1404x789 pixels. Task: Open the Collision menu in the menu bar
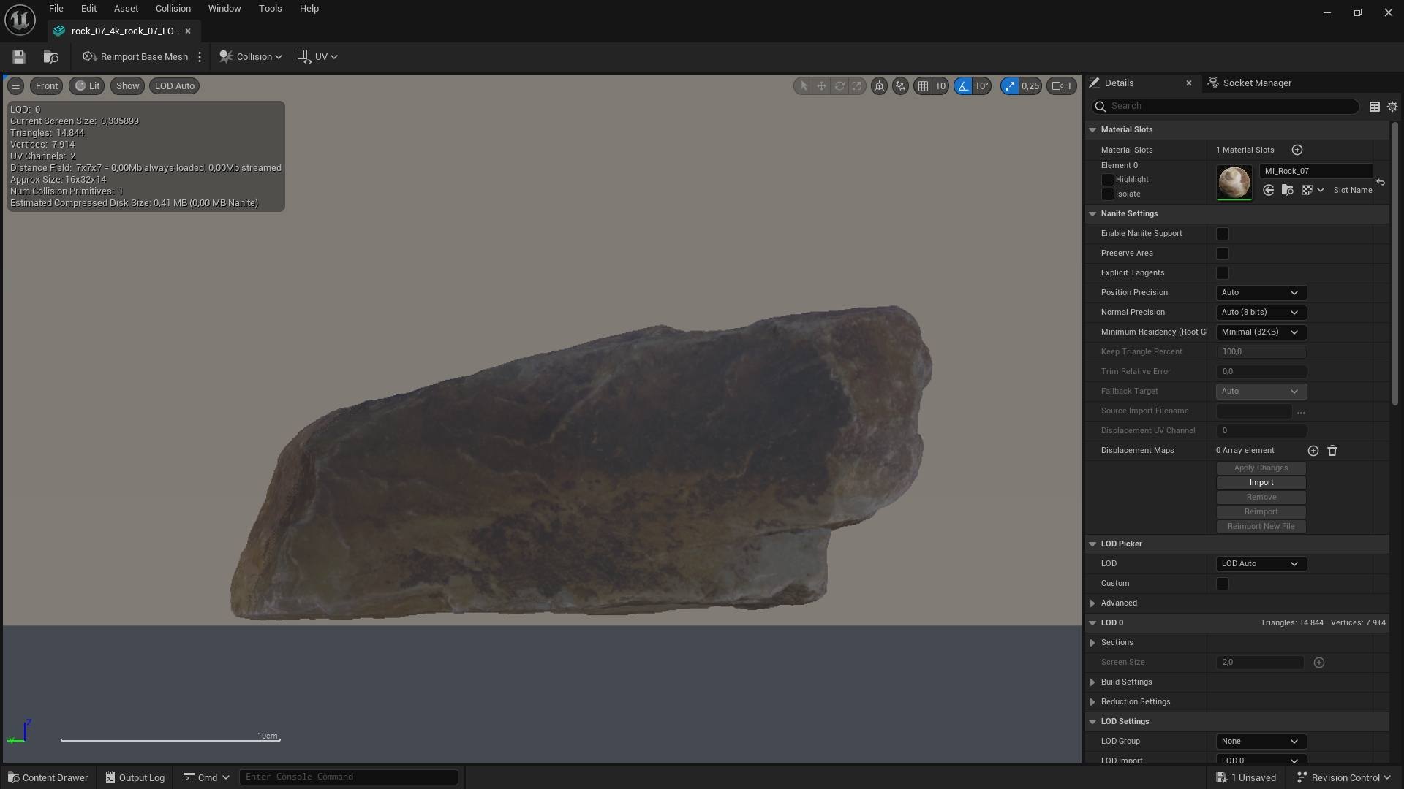[173, 8]
